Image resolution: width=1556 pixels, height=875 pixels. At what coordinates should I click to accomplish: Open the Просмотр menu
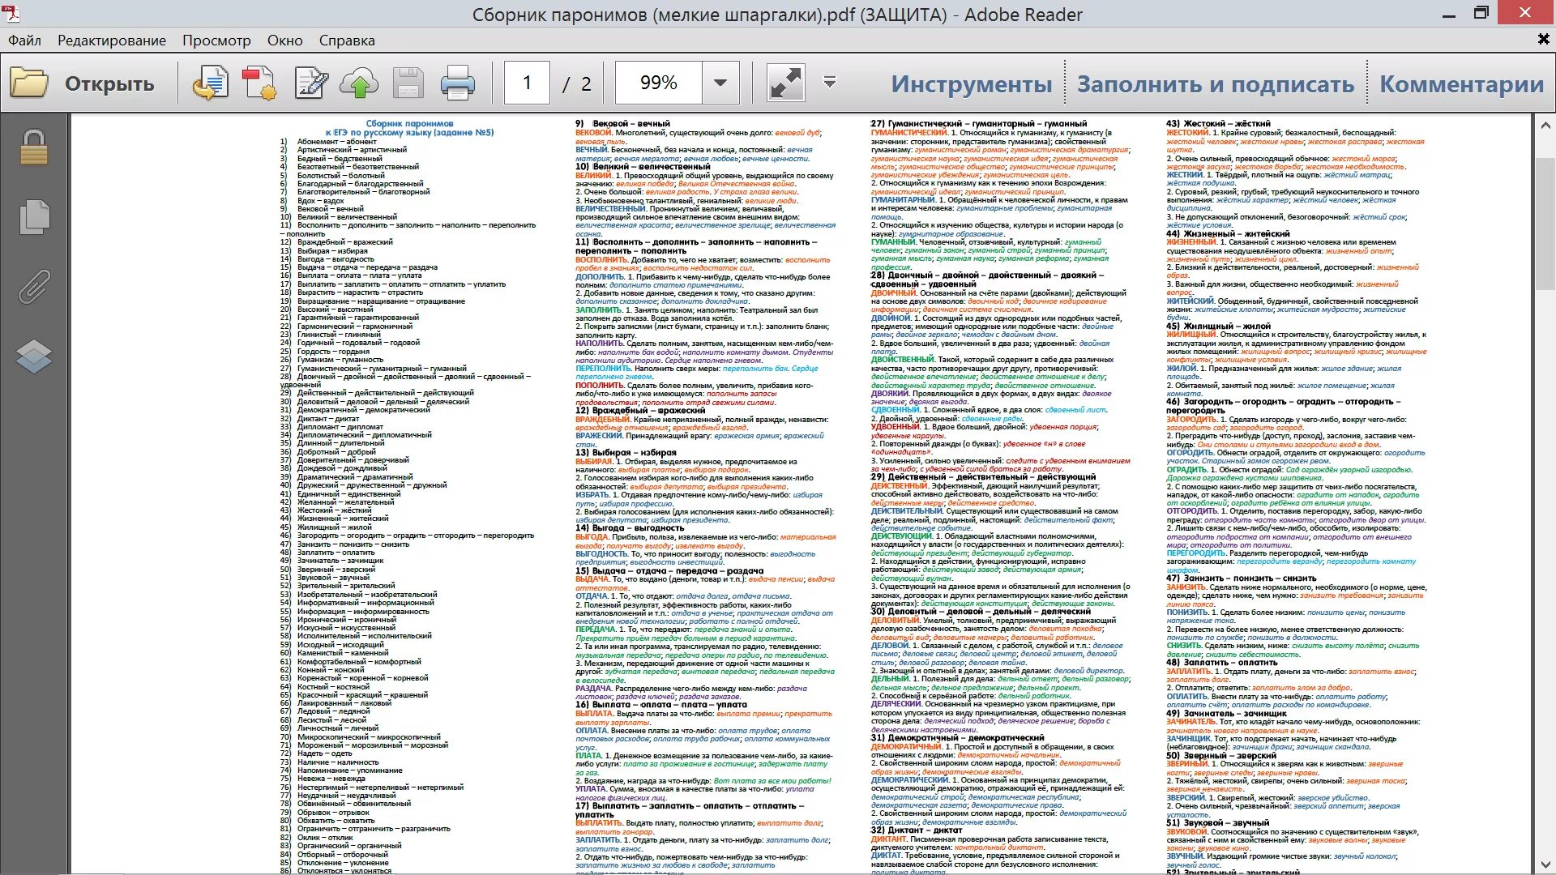tap(216, 41)
